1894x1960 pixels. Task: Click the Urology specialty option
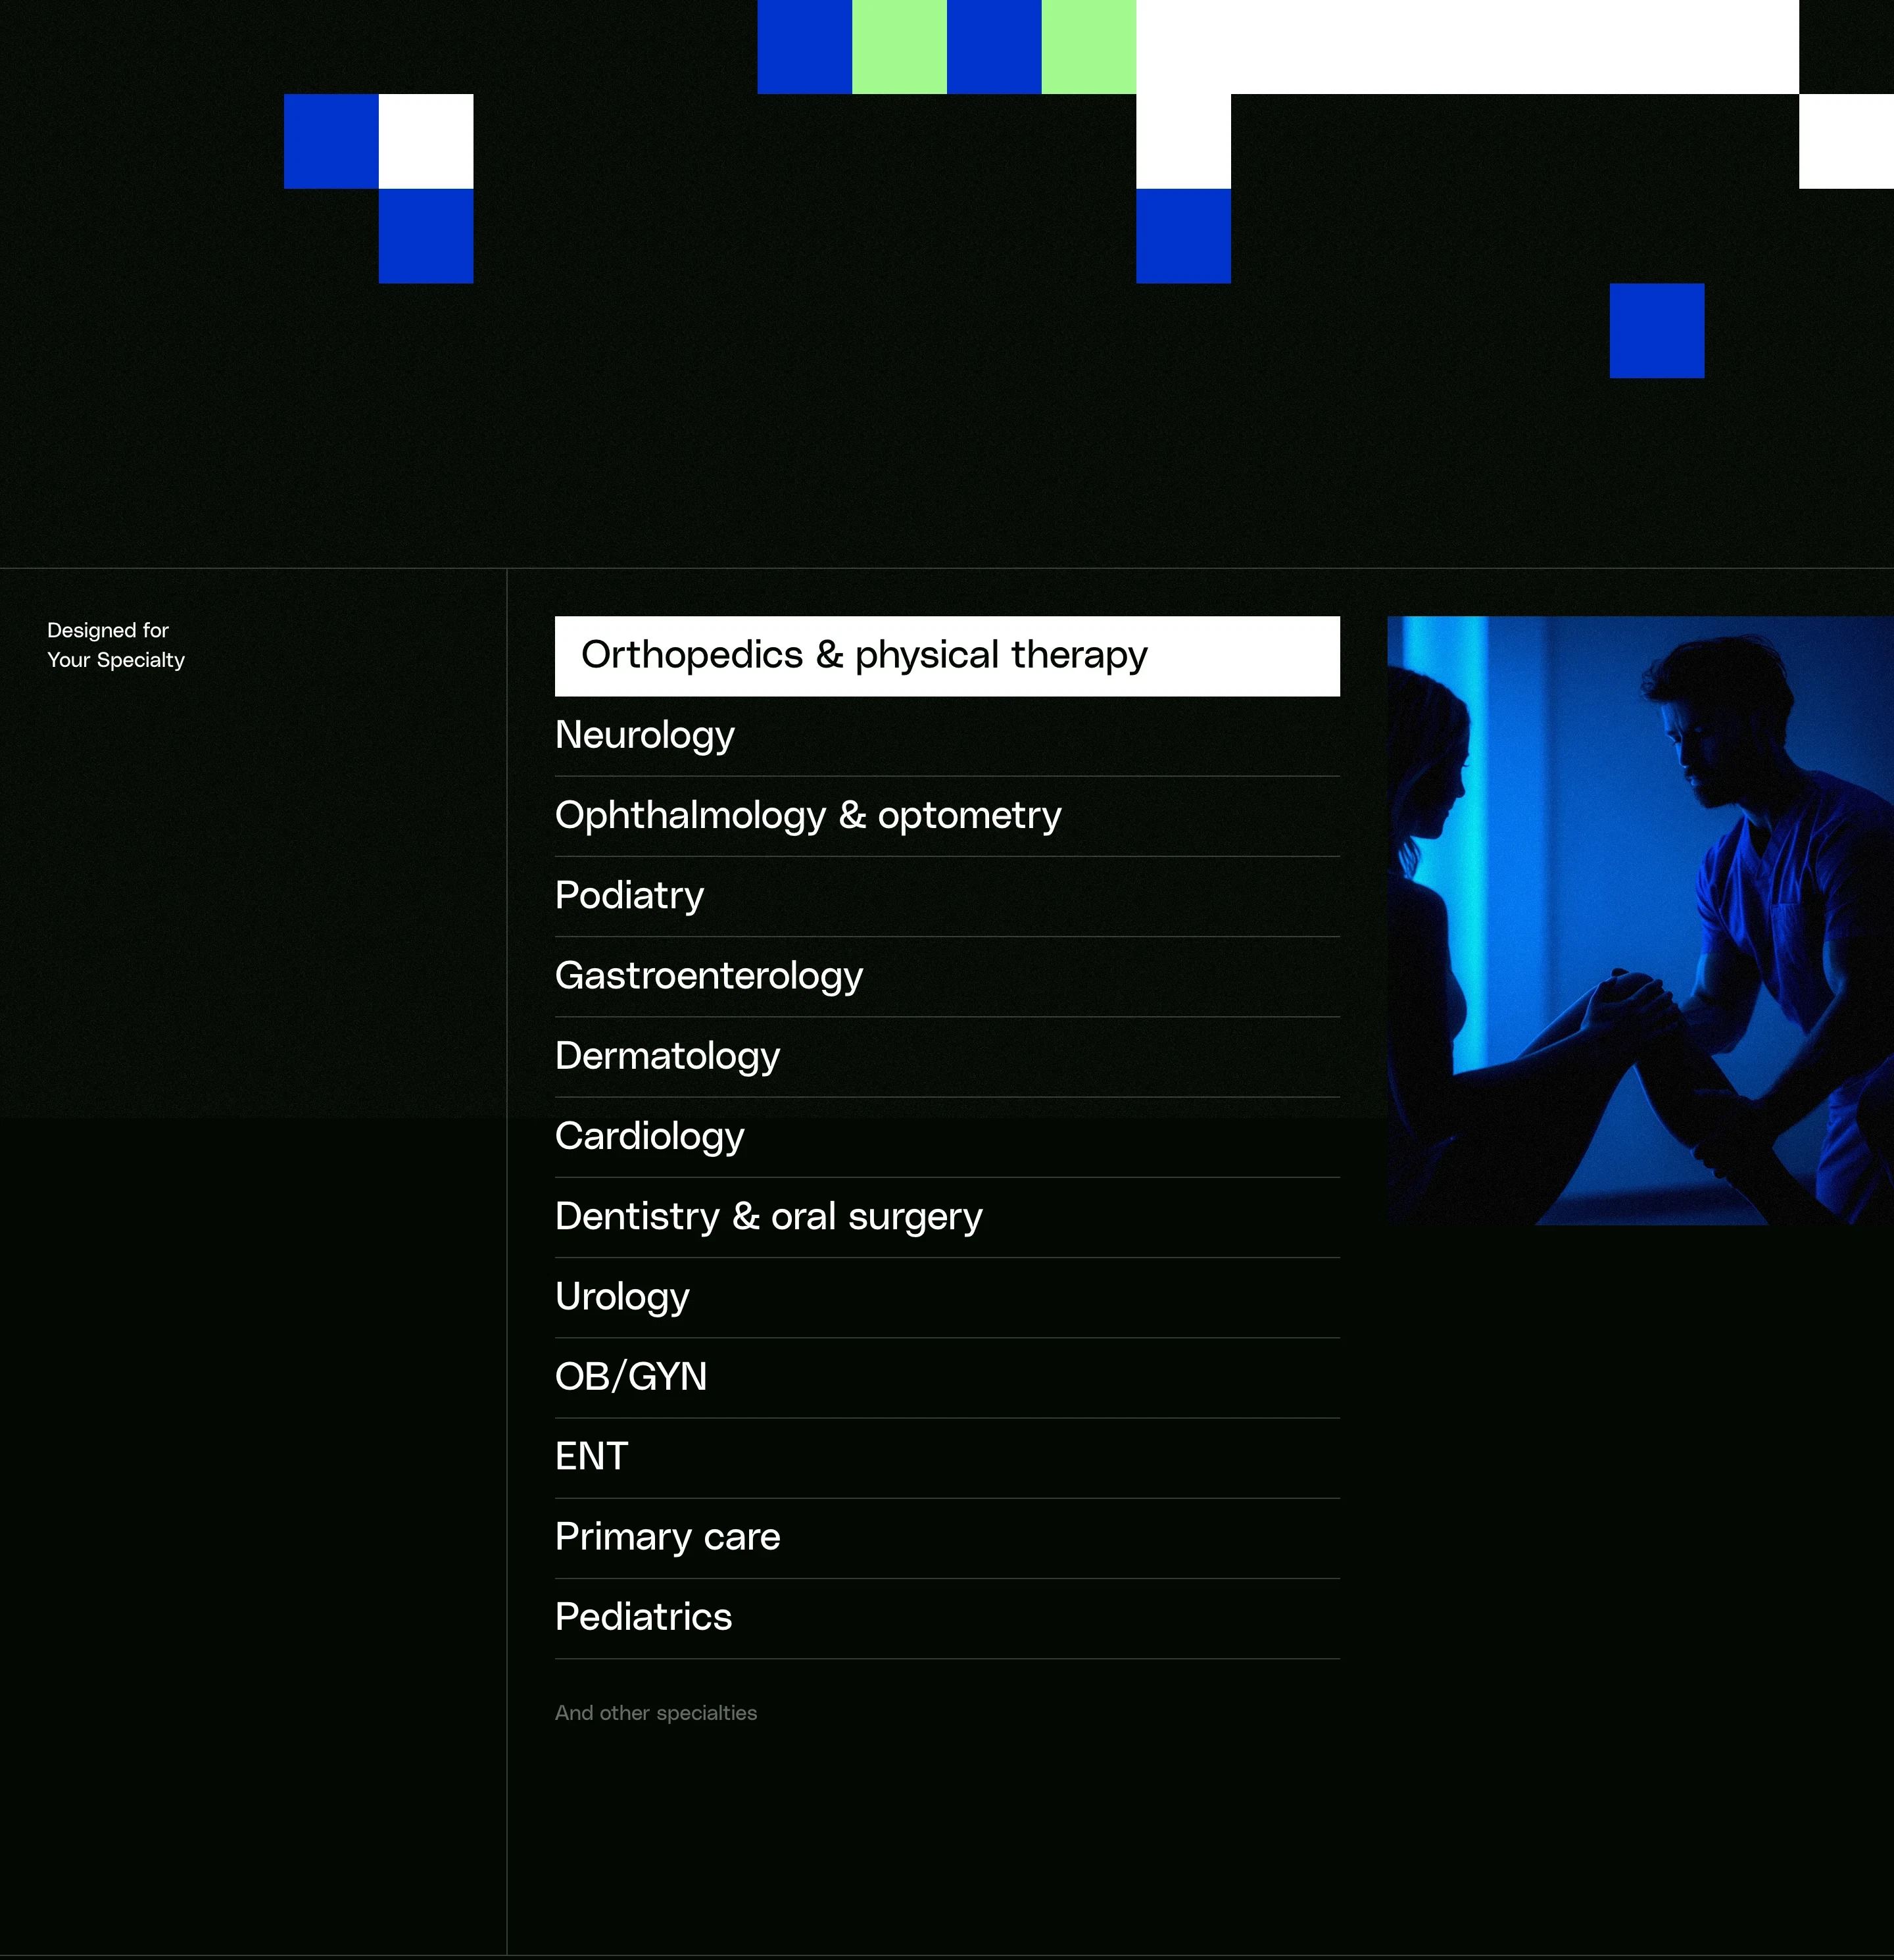click(622, 1296)
